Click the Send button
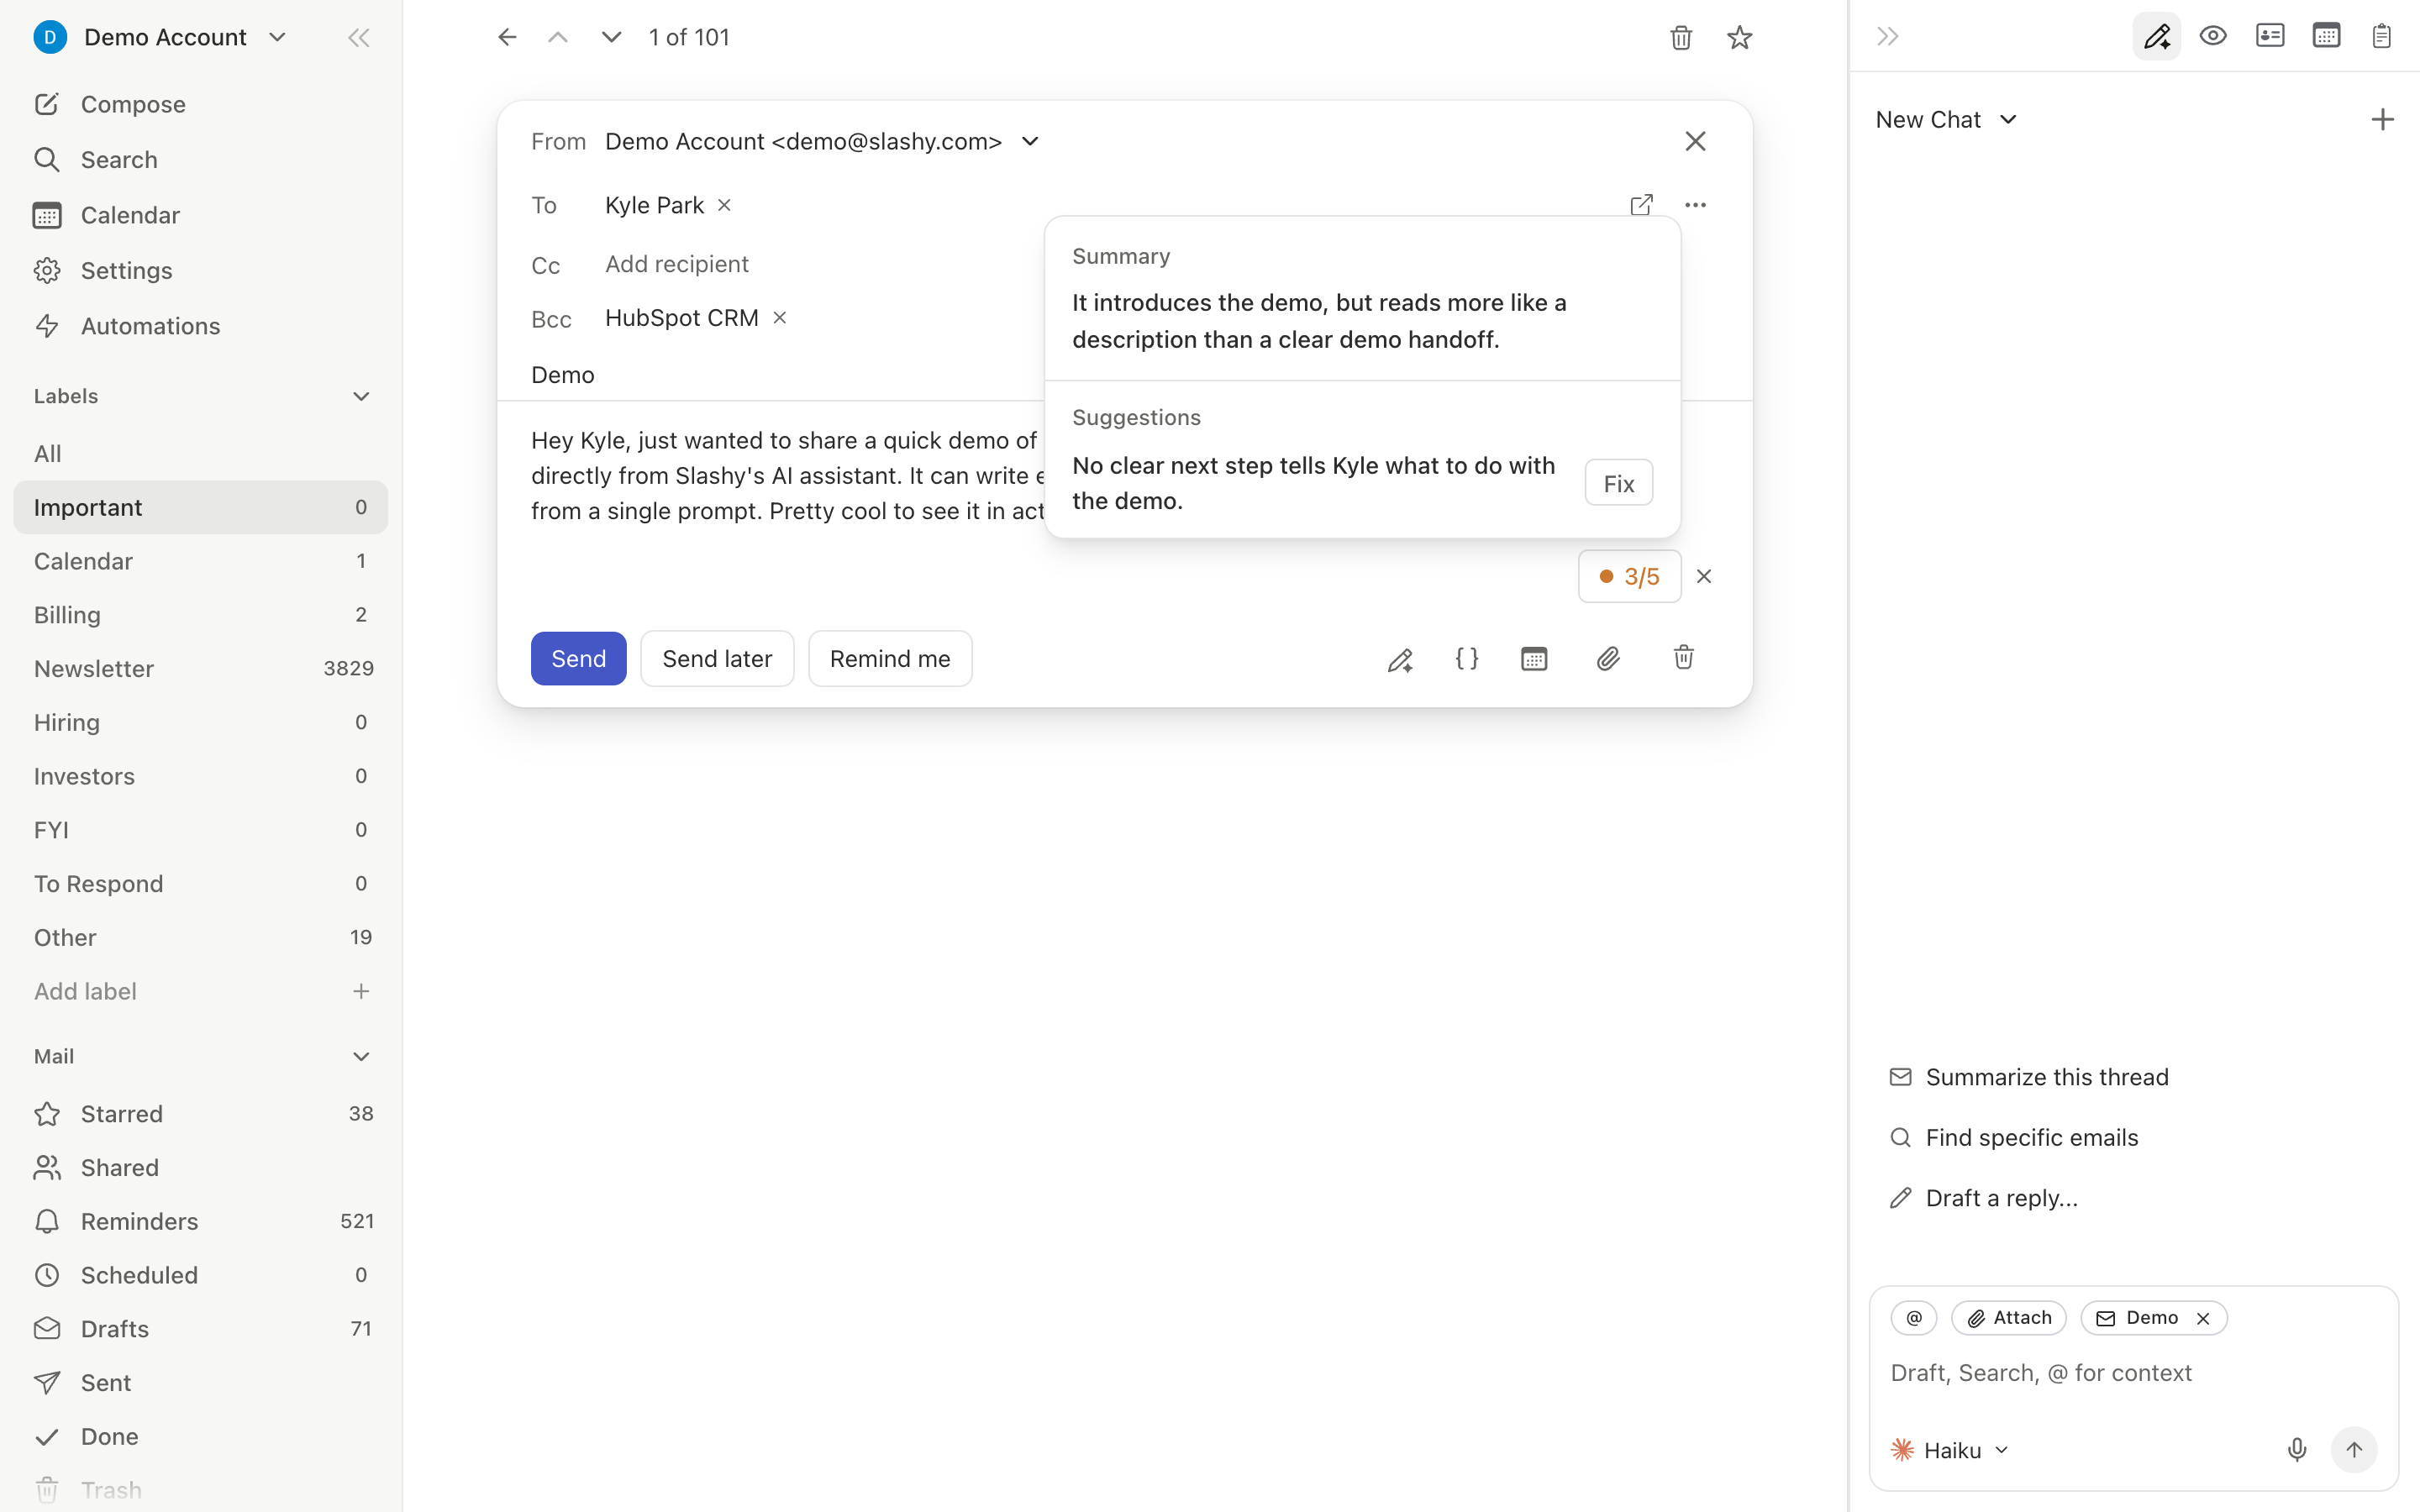The width and height of the screenshot is (2420, 1512). click(x=578, y=659)
